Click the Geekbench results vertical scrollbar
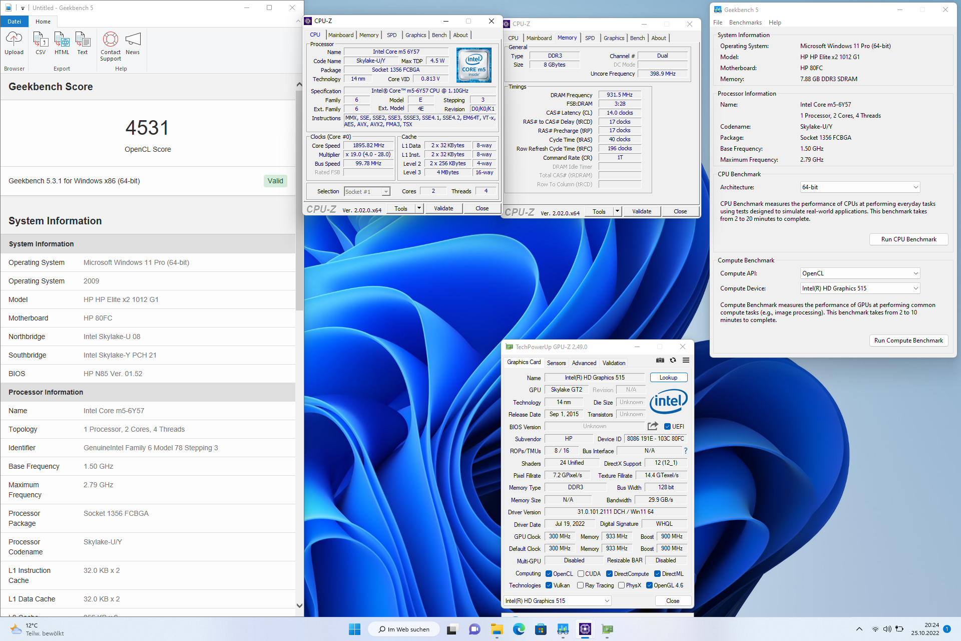961x641 pixels. [x=299, y=200]
